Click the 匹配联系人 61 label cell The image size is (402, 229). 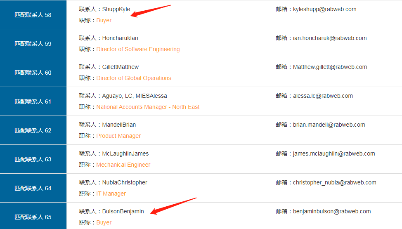click(33, 102)
